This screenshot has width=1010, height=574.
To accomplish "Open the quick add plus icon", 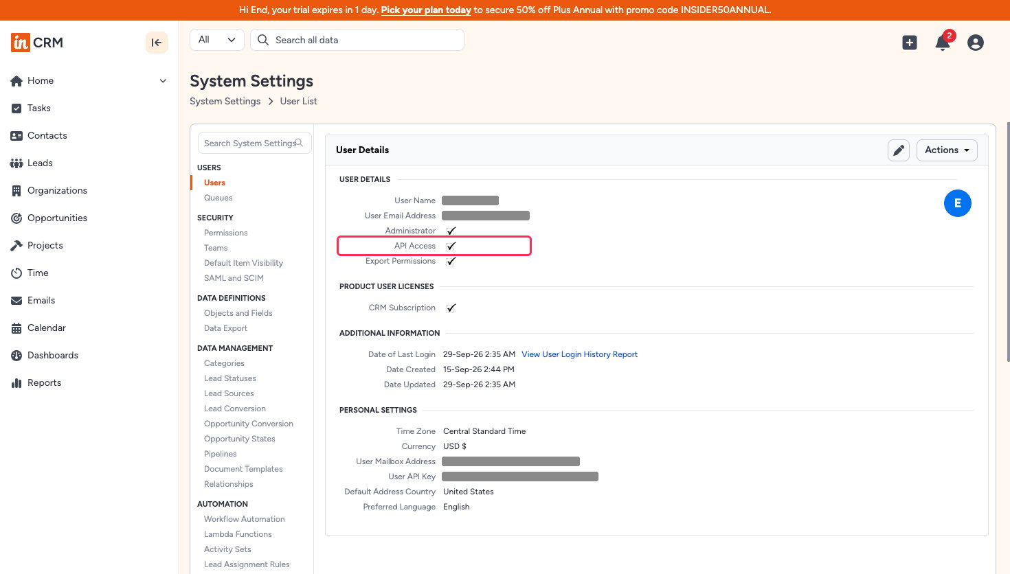I will point(910,43).
